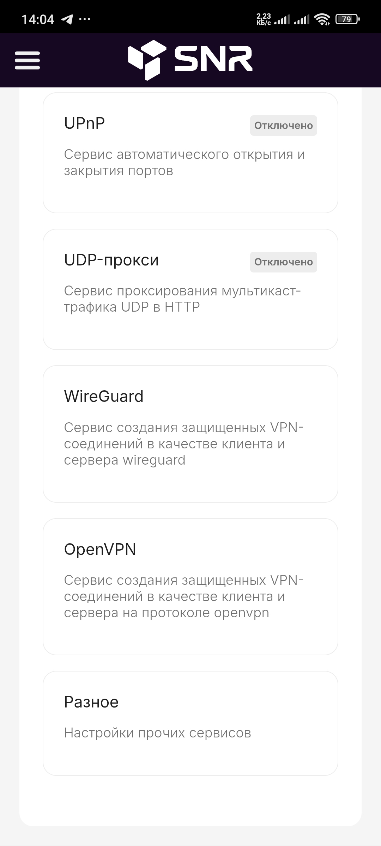Click UPnP's Отключено status badge
This screenshot has height=846, width=381.
point(283,125)
